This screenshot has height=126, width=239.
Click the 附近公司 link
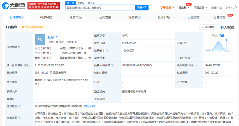pyautogui.click(x=89, y=106)
